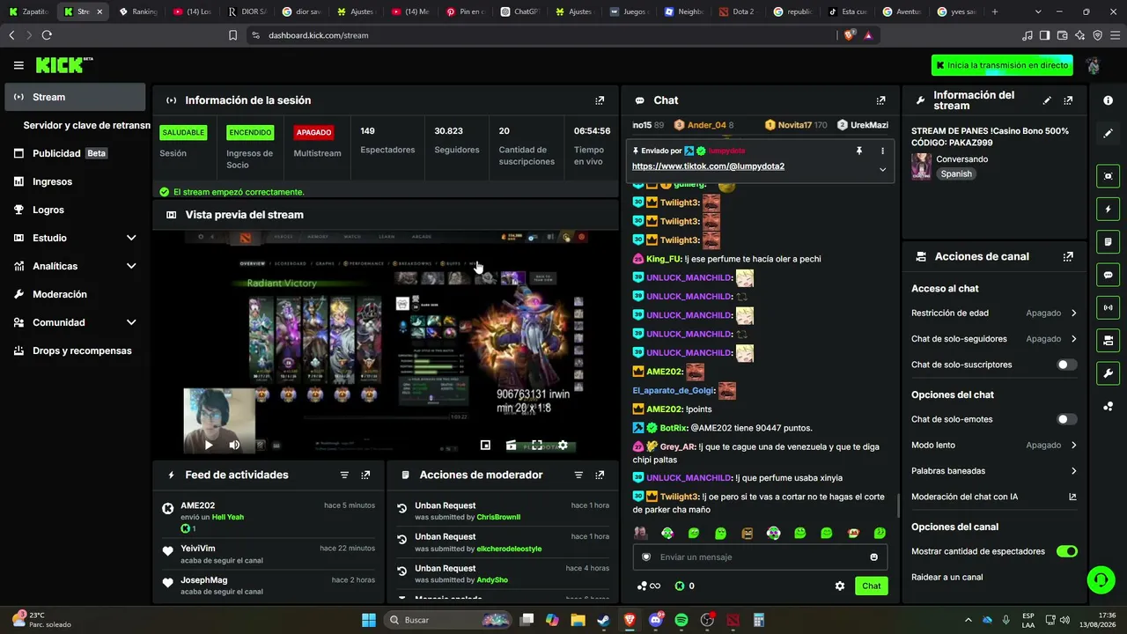The width and height of the screenshot is (1127, 634).
Task: Focus the Enviar un mensaje input field
Action: click(761, 557)
